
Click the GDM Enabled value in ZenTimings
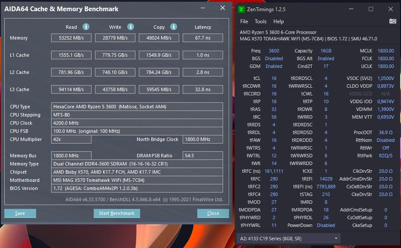[x=274, y=66]
